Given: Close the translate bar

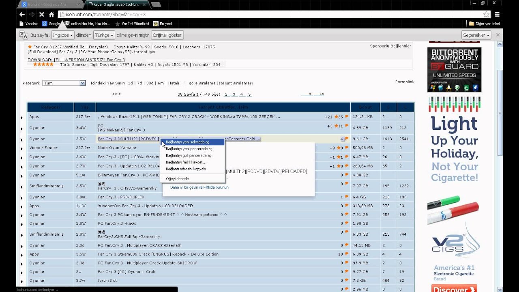Looking at the screenshot, I should tap(498, 35).
